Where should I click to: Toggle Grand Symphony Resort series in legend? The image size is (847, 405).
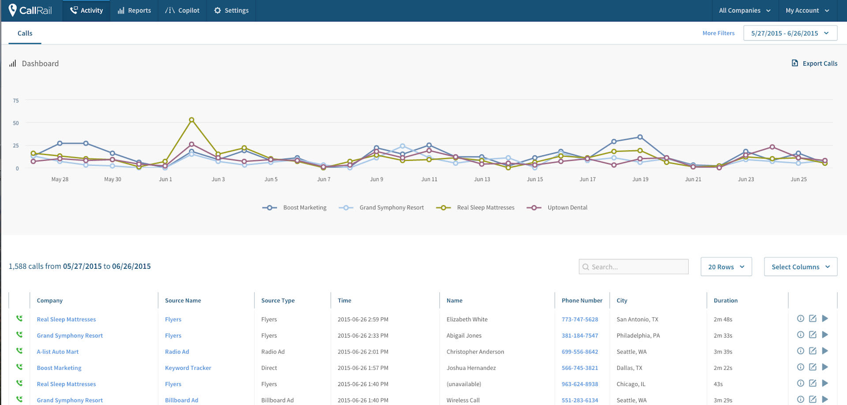(381, 208)
